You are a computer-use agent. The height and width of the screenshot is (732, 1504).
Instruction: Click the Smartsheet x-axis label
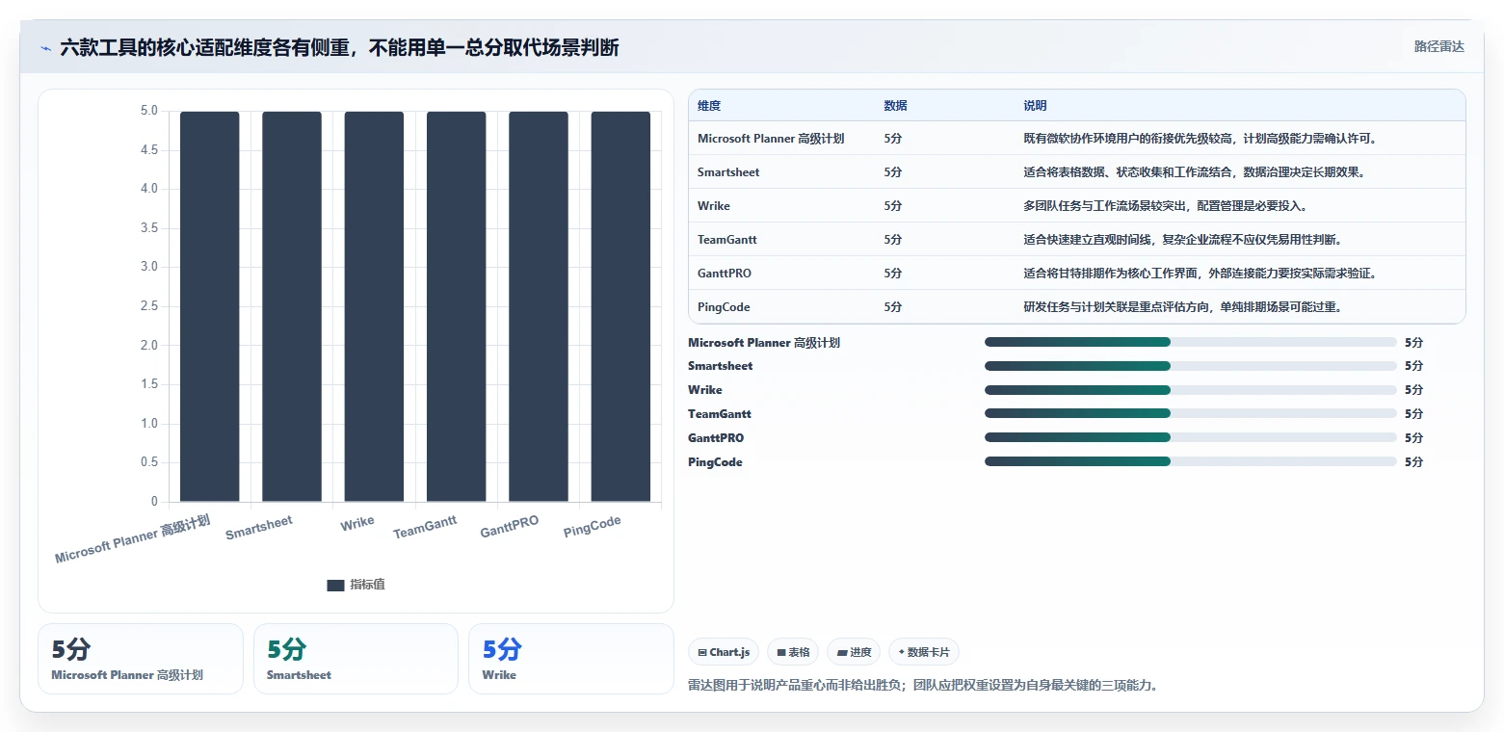(259, 528)
